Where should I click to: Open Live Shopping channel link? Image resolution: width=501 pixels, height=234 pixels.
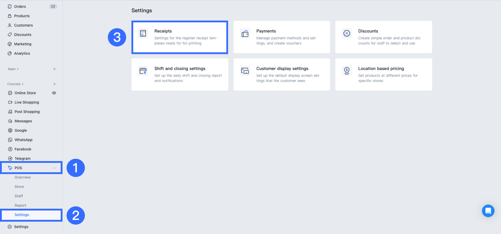pyautogui.click(x=27, y=102)
